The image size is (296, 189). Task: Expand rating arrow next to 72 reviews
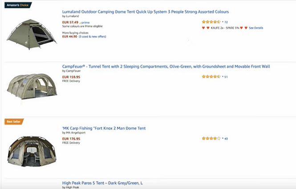pos(222,22)
